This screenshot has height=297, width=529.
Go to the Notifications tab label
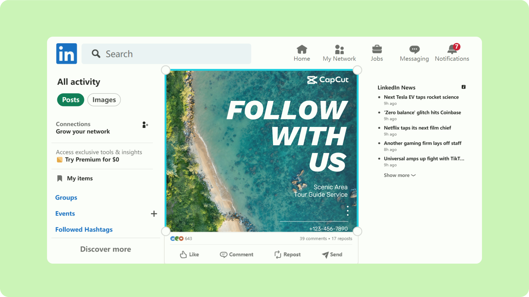pos(452,59)
